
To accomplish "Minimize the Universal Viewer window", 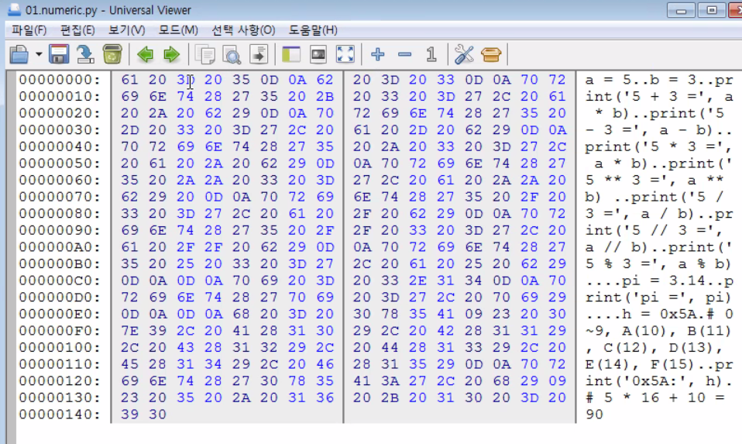I will pyautogui.click(x=681, y=10).
